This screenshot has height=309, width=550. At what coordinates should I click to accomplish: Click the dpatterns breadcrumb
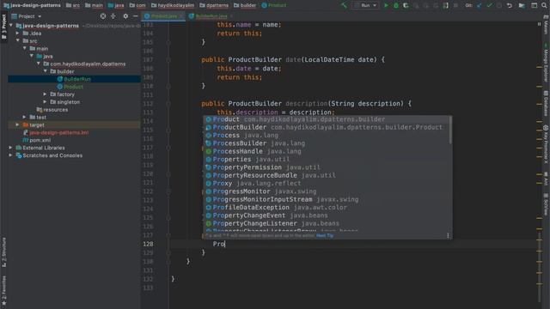click(x=214, y=5)
